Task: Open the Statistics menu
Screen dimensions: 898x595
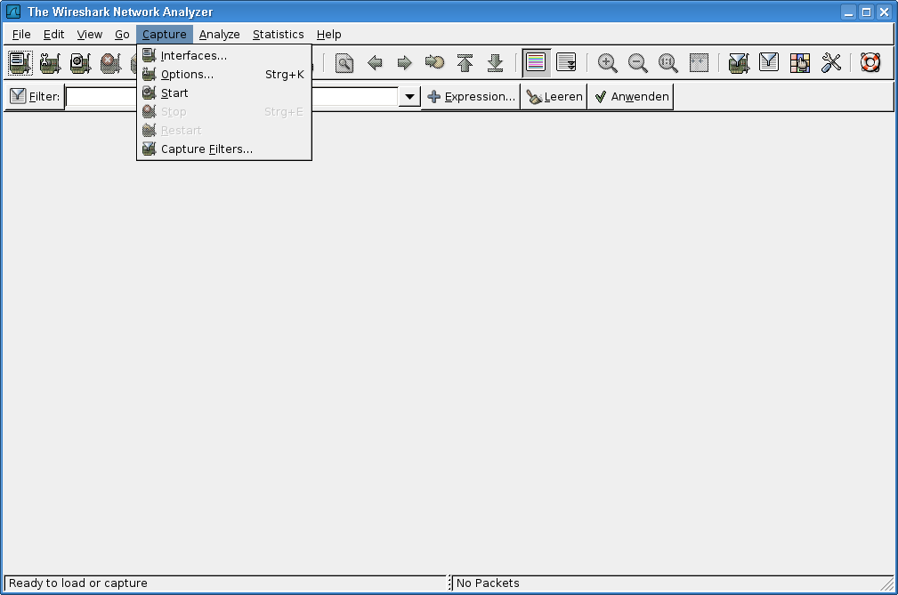Action: pyautogui.click(x=279, y=35)
